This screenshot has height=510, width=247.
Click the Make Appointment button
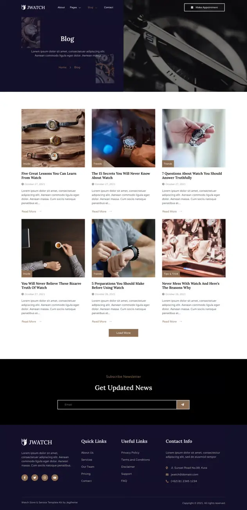pos(204,7)
